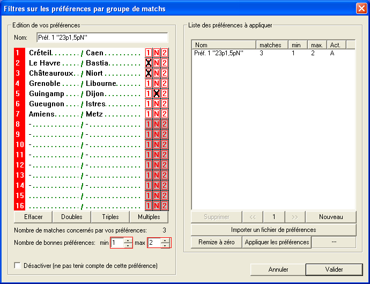Go to next preference with >> button
This screenshot has width=370, height=284.
295,217
